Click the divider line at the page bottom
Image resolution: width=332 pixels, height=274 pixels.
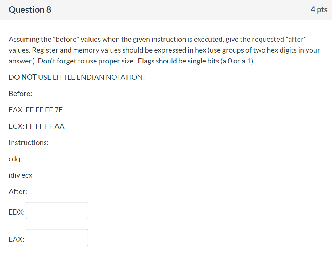pos(166,271)
